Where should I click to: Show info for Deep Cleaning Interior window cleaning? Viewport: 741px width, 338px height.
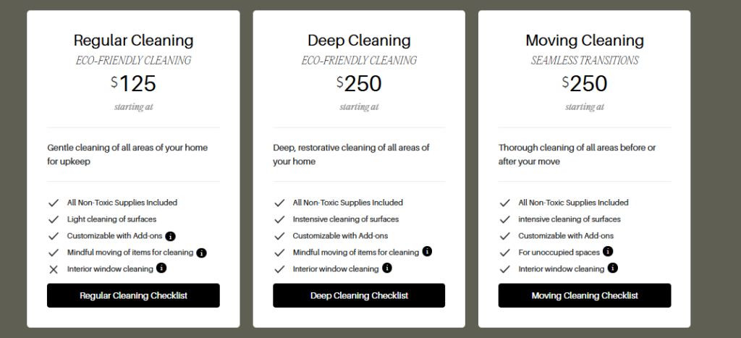[387, 268]
